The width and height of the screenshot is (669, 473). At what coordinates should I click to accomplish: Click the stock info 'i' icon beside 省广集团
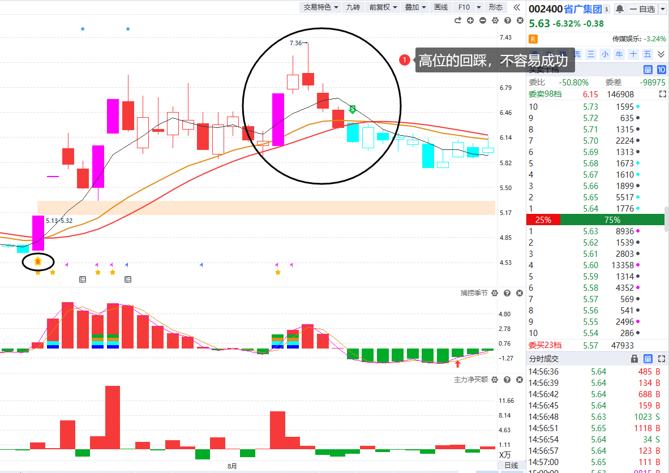606,9
